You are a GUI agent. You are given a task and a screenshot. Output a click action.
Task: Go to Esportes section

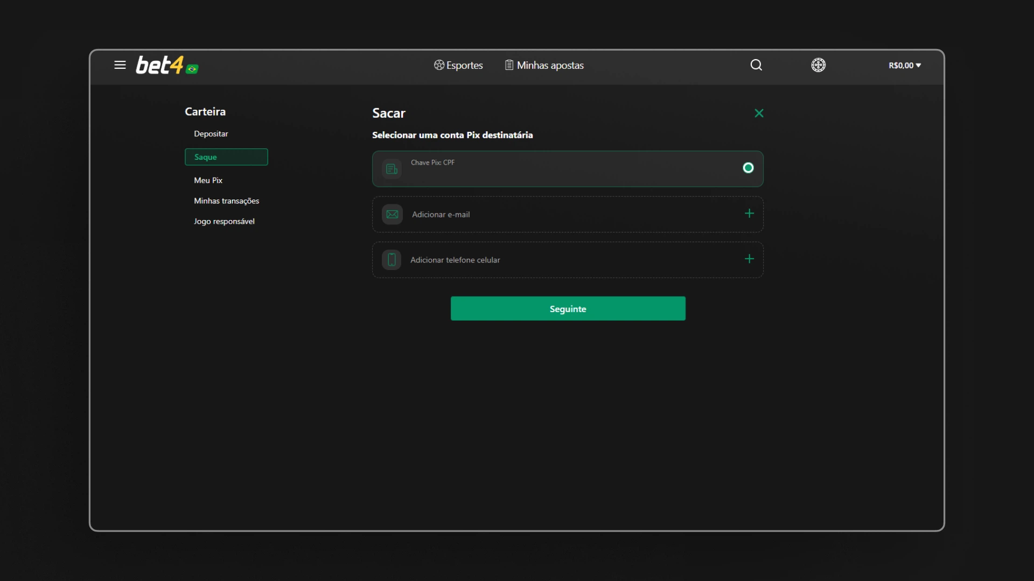pos(458,65)
